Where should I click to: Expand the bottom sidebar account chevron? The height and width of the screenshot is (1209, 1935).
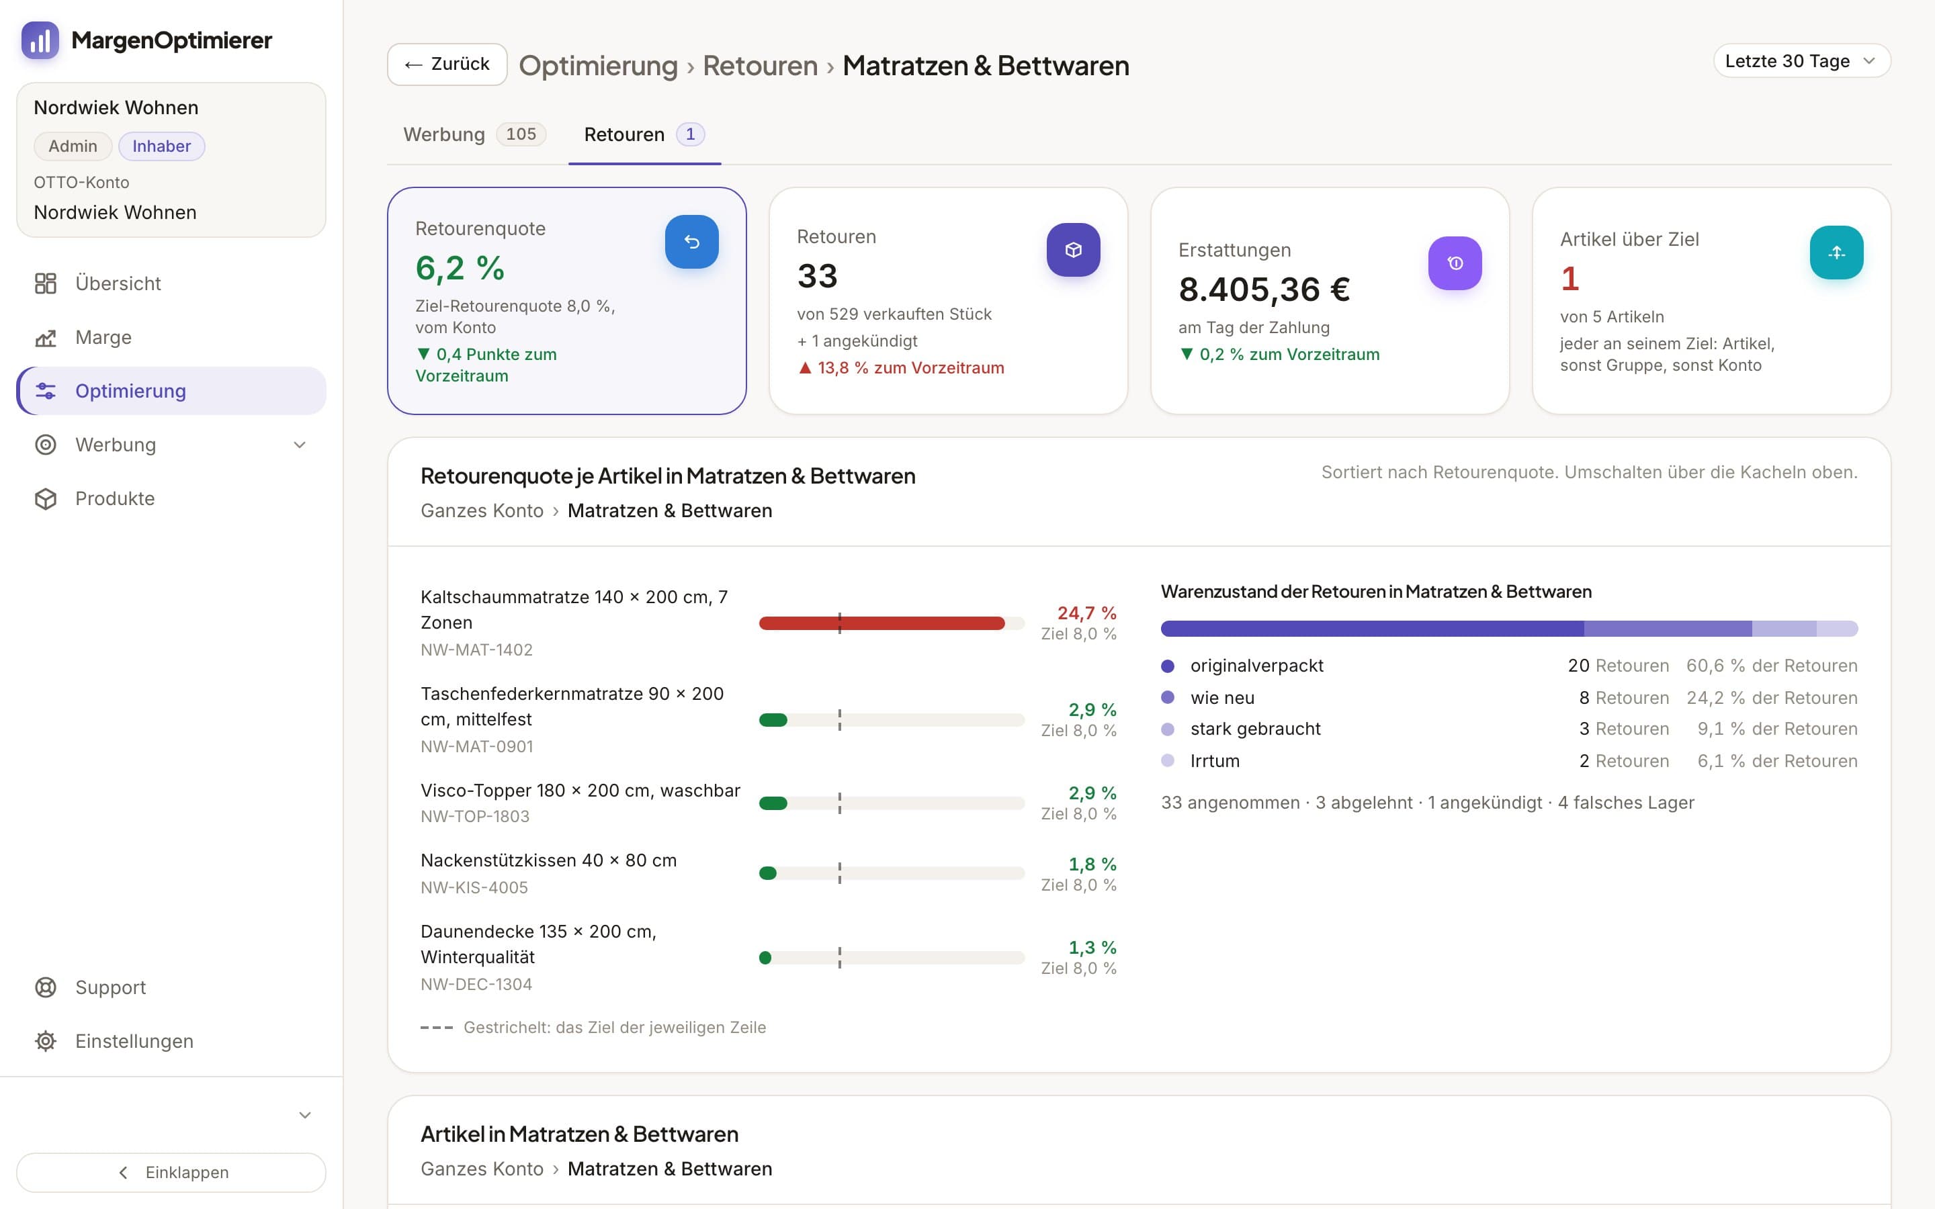coord(304,1115)
